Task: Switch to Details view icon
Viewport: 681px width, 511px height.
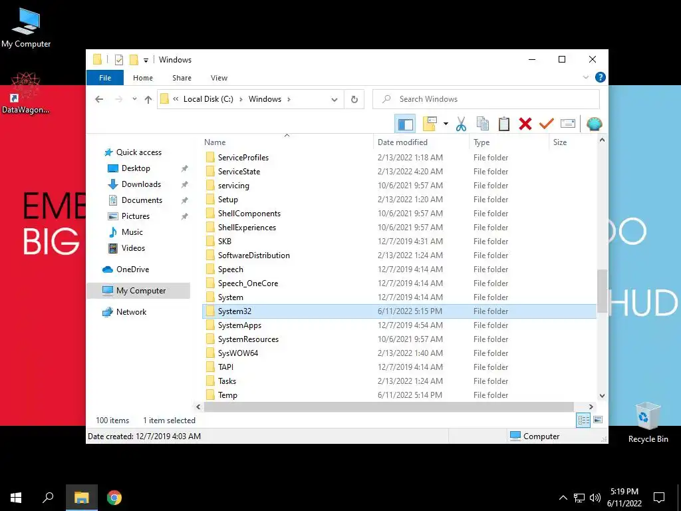Action: point(583,420)
